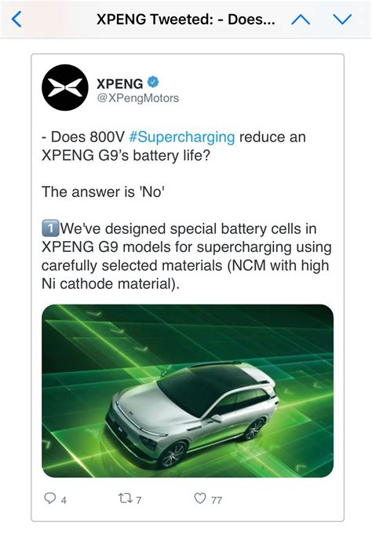Go back using the left chevron
The width and height of the screenshot is (372, 533).
coord(16,19)
